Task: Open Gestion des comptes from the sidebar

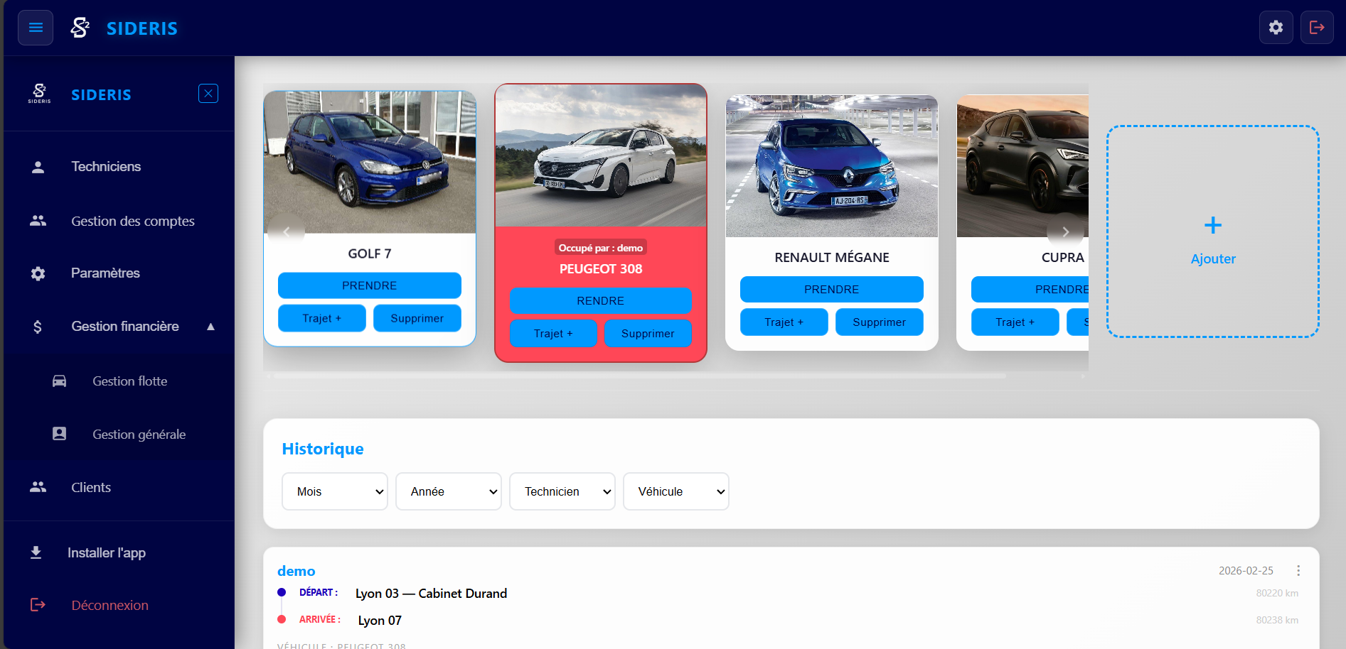Action: tap(132, 221)
